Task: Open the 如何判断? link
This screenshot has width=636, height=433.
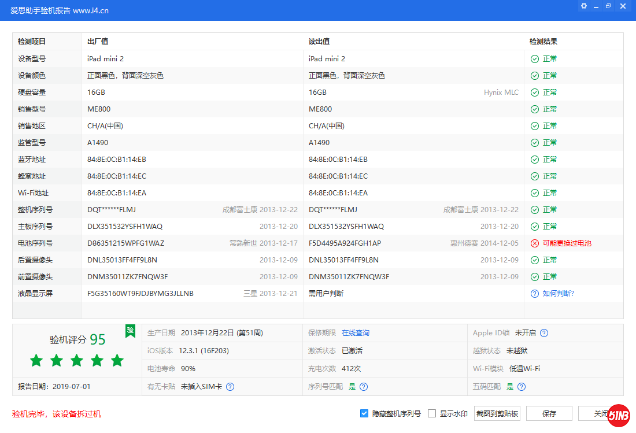Action: point(559,294)
